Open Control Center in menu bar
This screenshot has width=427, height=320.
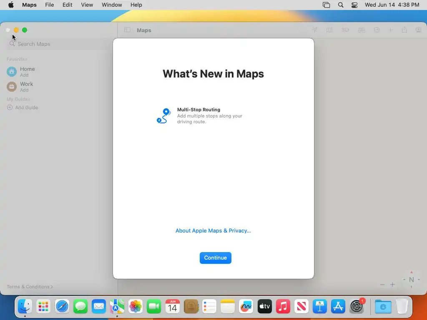(x=354, y=5)
